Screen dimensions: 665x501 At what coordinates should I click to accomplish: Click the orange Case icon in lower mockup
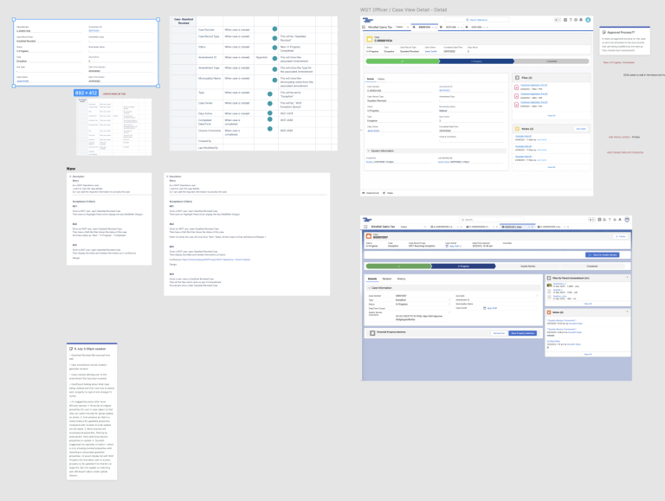369,236
